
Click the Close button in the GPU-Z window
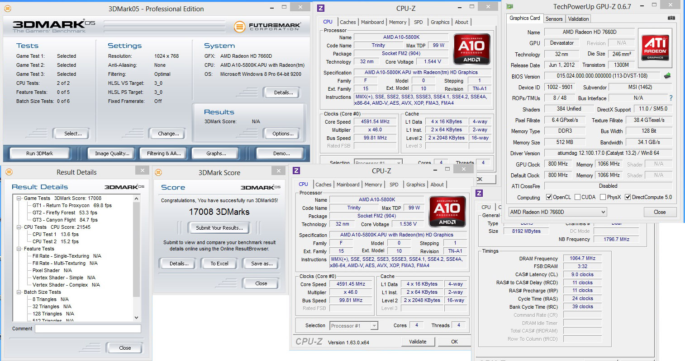pos(660,212)
